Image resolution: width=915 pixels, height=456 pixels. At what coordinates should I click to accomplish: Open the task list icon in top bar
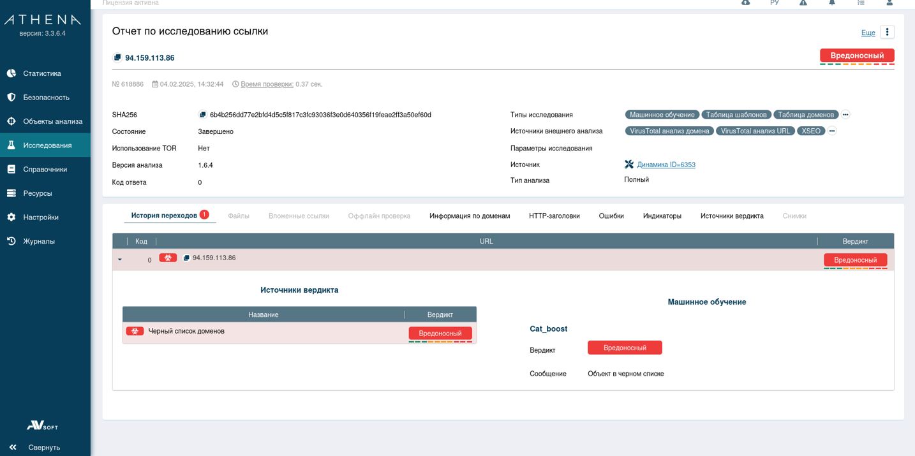(861, 3)
